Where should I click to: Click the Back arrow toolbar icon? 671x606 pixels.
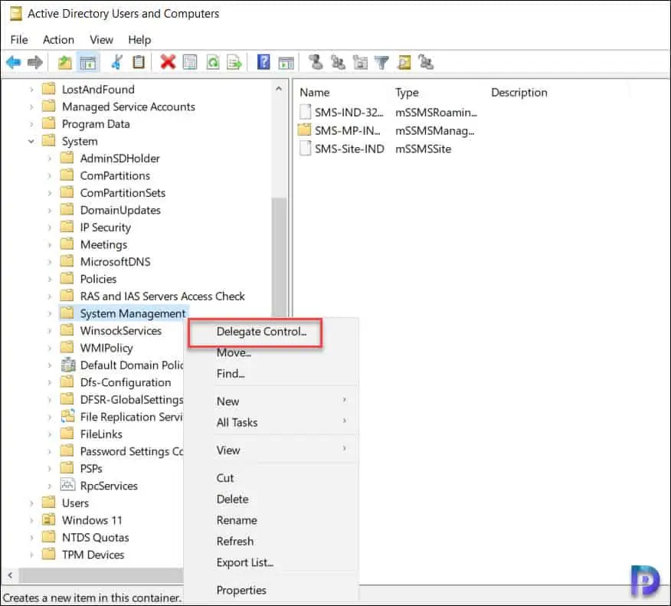coord(13,63)
